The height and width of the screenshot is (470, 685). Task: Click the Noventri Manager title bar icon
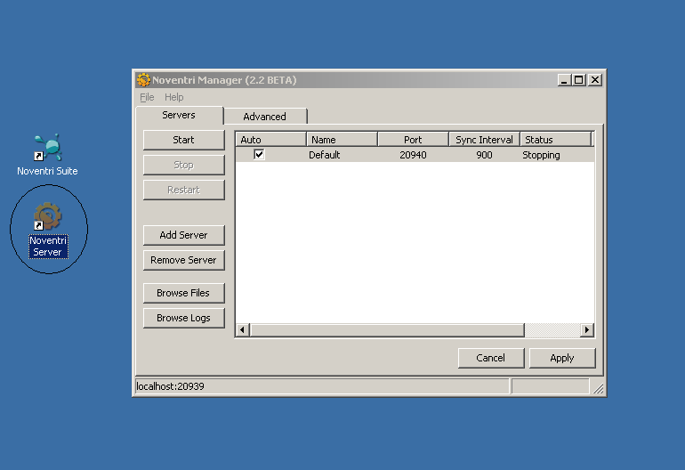pyautogui.click(x=143, y=80)
